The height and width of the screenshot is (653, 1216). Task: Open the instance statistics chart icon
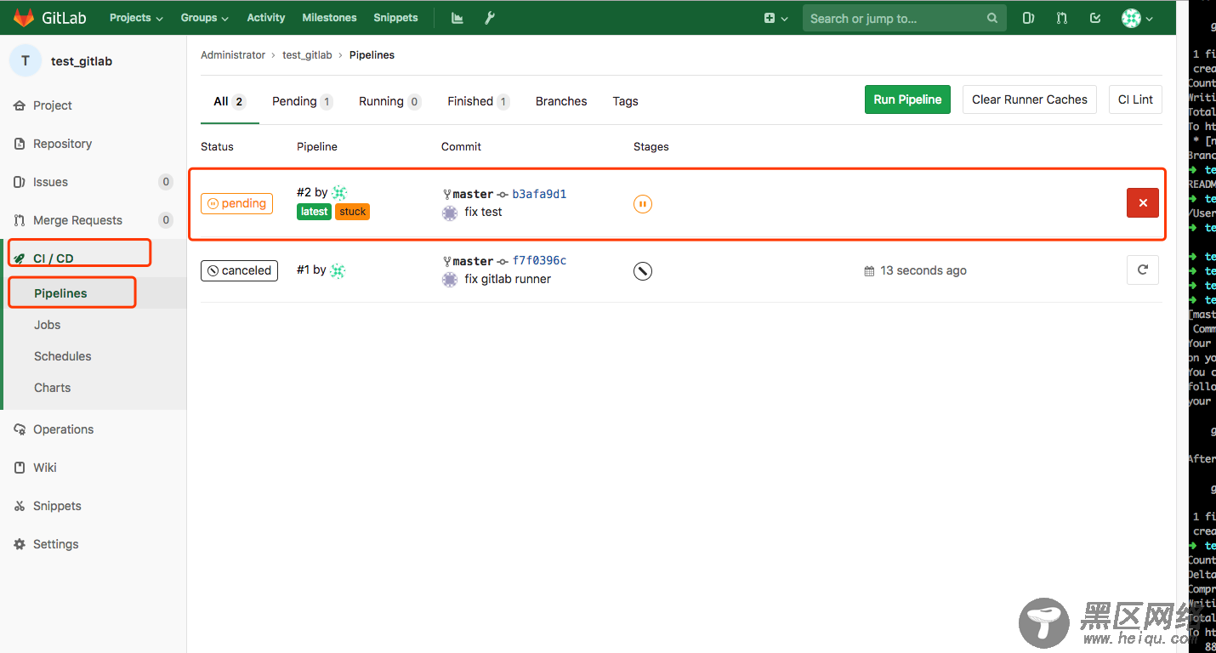457,18
